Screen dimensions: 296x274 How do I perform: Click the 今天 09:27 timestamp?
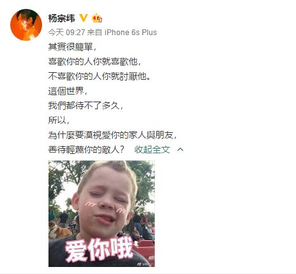click(x=66, y=33)
